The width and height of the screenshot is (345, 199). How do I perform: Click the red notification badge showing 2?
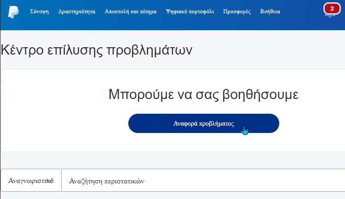[332, 9]
